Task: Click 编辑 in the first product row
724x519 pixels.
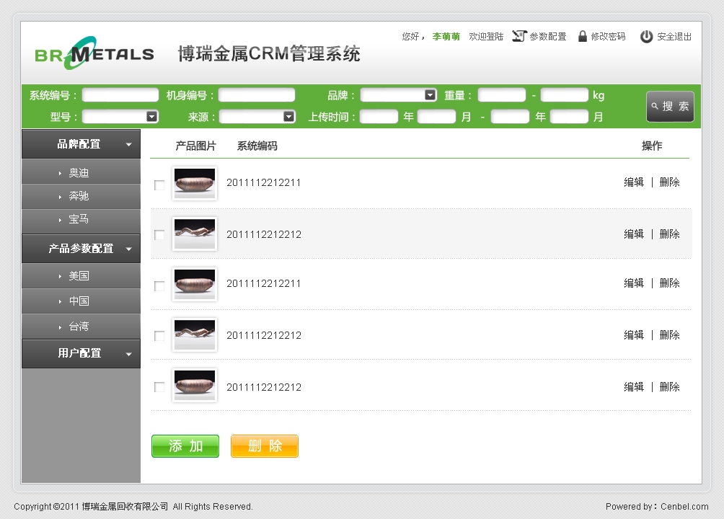Action: [x=634, y=182]
